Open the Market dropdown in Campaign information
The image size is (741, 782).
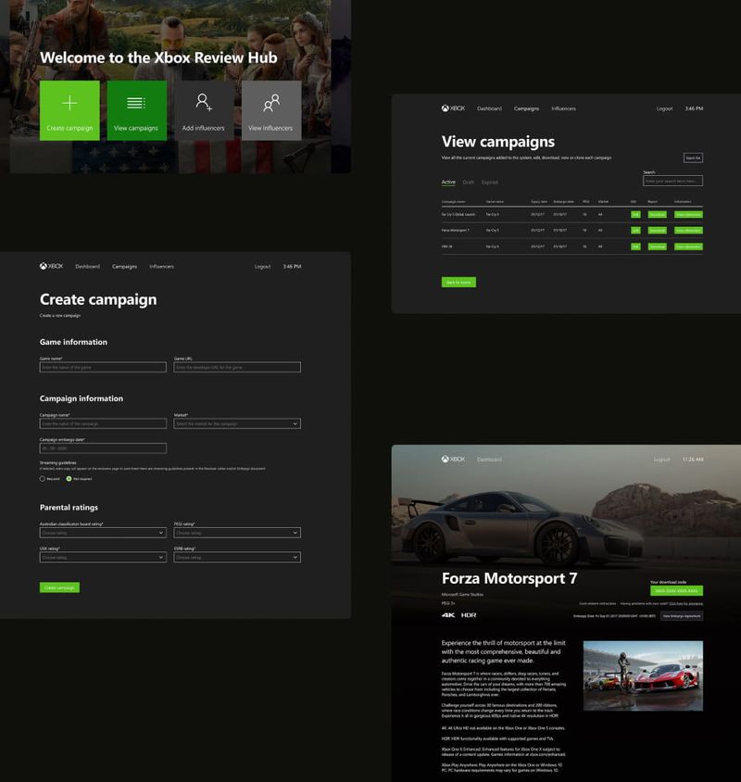coord(237,423)
